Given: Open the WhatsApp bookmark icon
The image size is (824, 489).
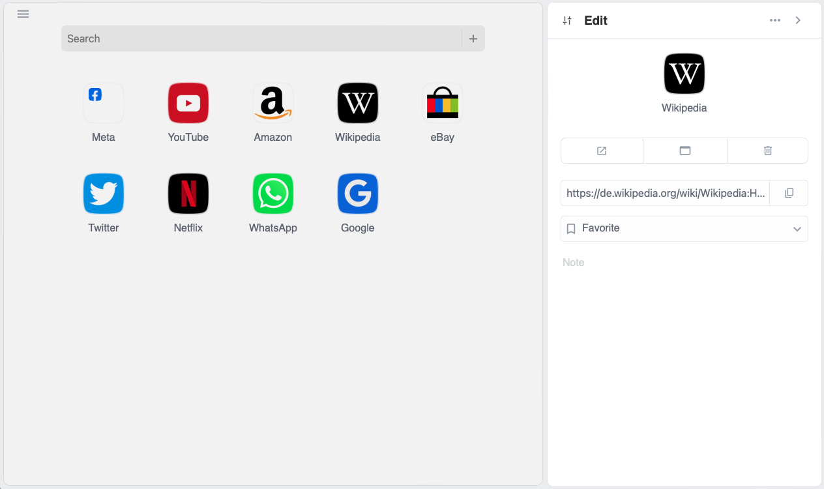Looking at the screenshot, I should pos(273,194).
